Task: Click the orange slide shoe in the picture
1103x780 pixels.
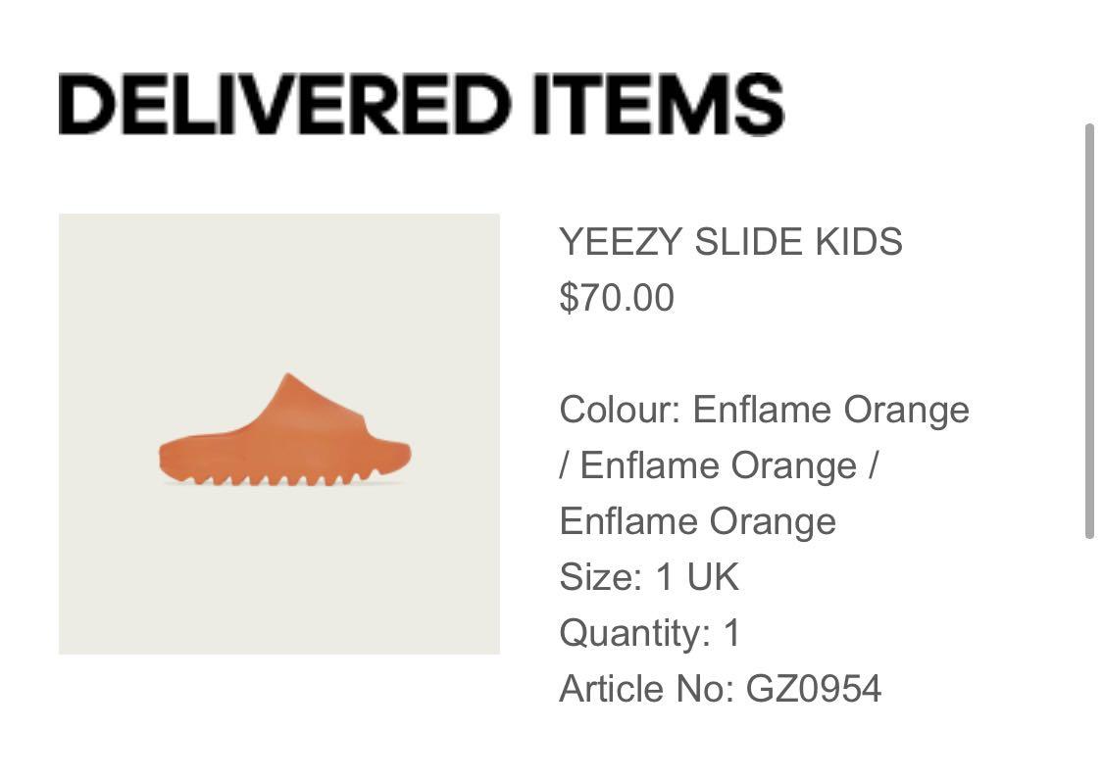Action: (x=285, y=430)
